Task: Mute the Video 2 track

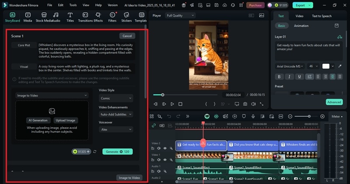Action: 159,148
